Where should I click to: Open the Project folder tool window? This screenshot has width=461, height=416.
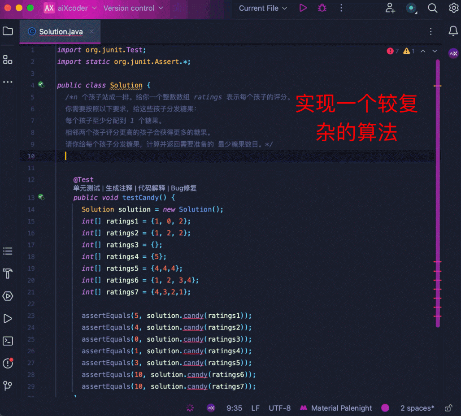[x=8, y=31]
